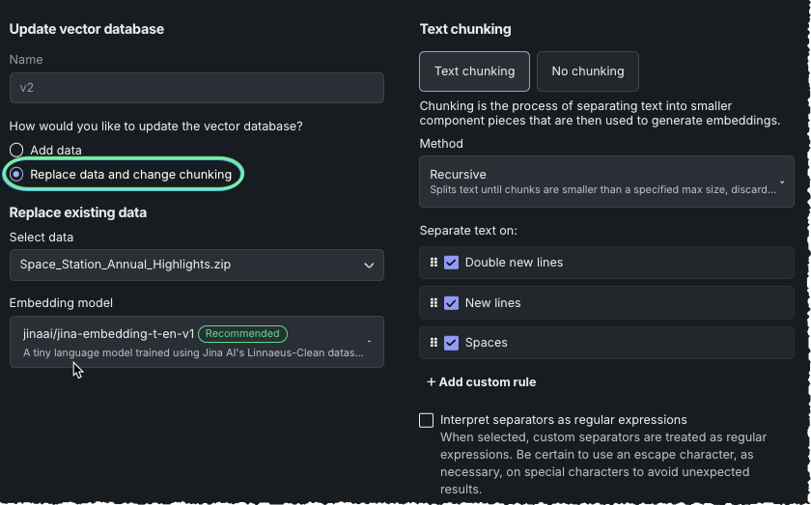Click the plus icon of Add custom rule

click(431, 382)
